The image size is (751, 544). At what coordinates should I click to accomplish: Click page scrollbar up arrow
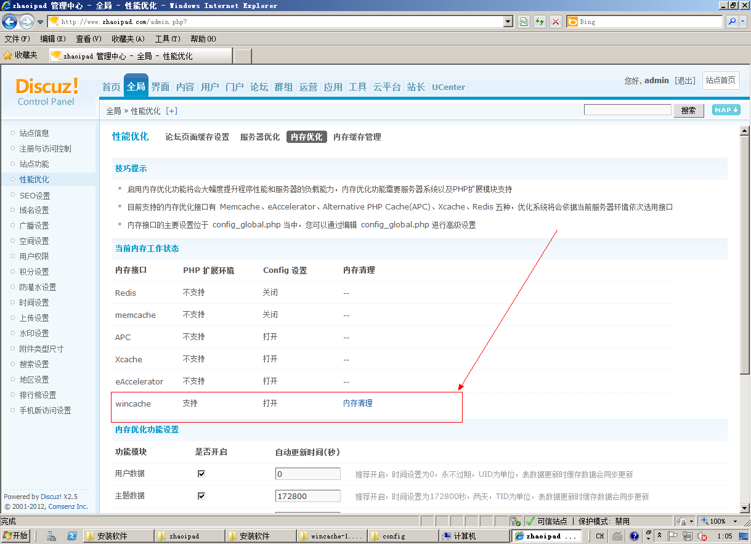pos(744,131)
